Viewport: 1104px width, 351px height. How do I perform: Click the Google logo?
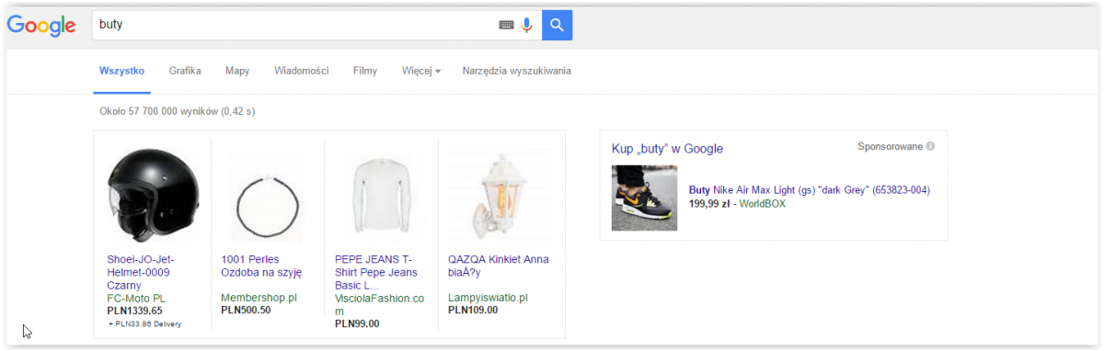tap(41, 27)
